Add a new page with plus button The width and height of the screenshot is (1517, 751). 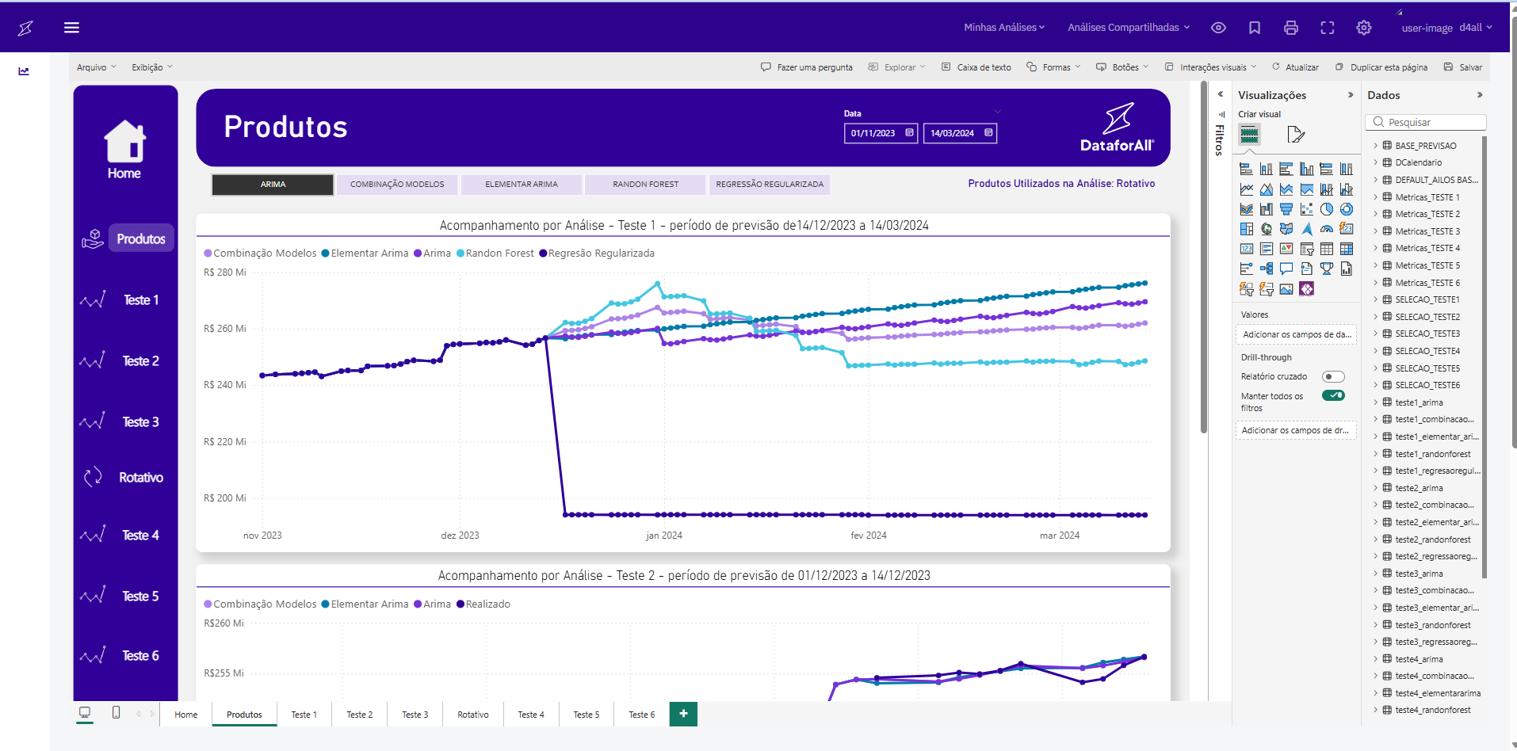[x=683, y=714]
